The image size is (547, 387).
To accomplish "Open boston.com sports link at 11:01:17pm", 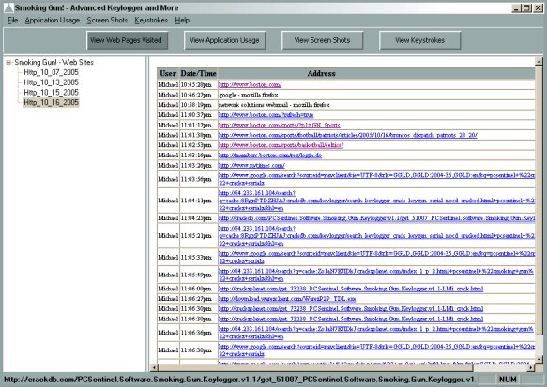I will tap(279, 125).
